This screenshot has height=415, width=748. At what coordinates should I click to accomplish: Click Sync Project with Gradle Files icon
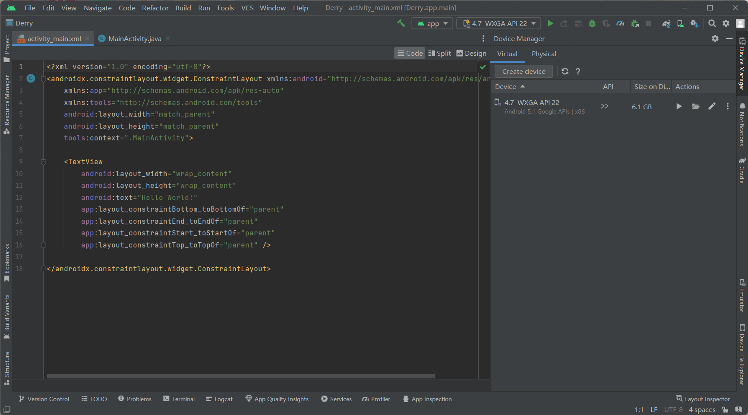coord(666,23)
